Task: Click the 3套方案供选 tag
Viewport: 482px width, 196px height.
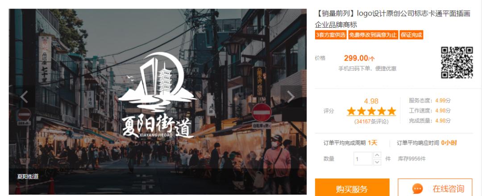Action: (x=330, y=35)
